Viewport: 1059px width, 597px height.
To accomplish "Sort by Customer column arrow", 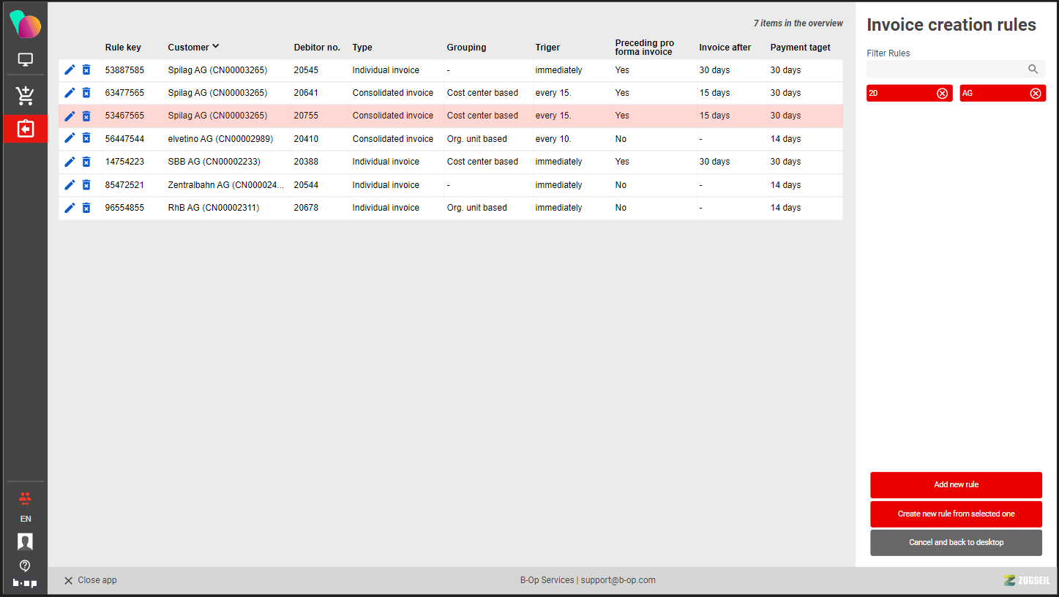I will pos(216,47).
